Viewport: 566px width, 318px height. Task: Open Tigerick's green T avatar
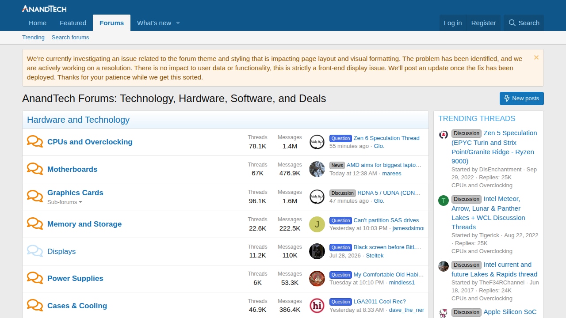(444, 201)
